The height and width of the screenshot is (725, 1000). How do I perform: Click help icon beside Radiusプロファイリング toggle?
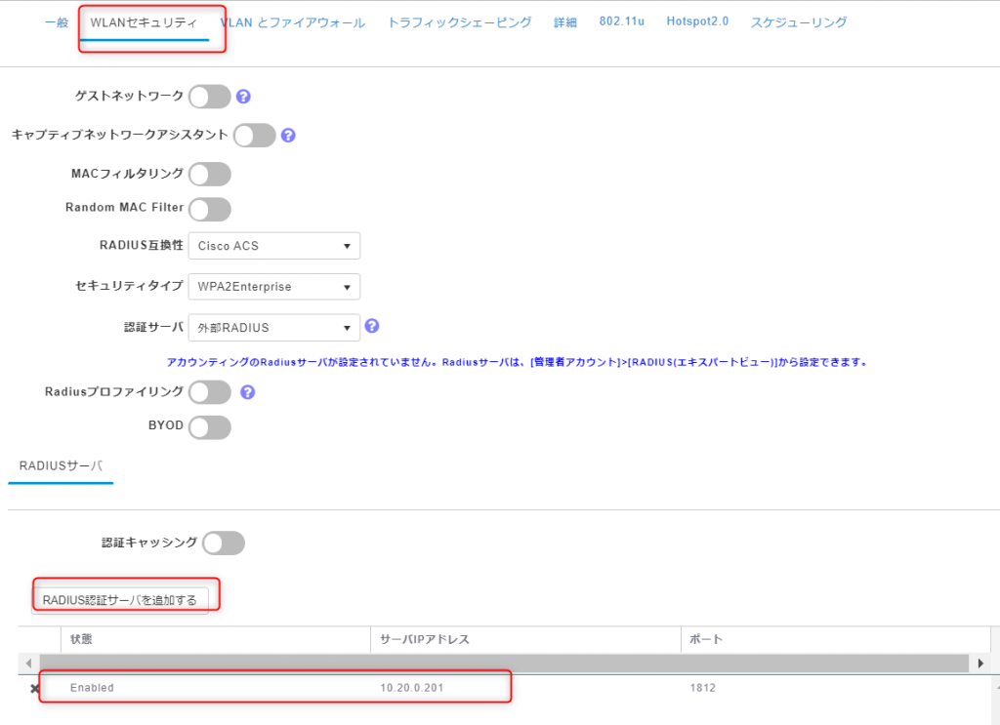click(247, 392)
